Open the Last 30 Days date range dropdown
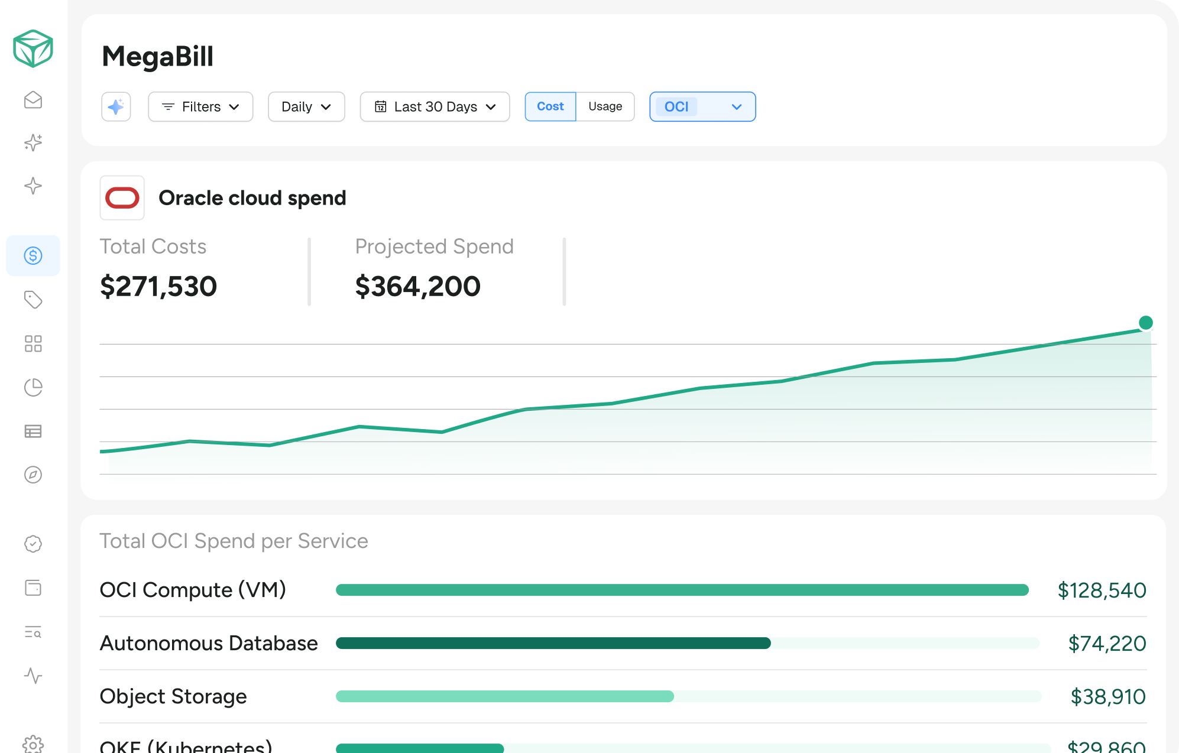This screenshot has height=753, width=1179. click(x=435, y=107)
